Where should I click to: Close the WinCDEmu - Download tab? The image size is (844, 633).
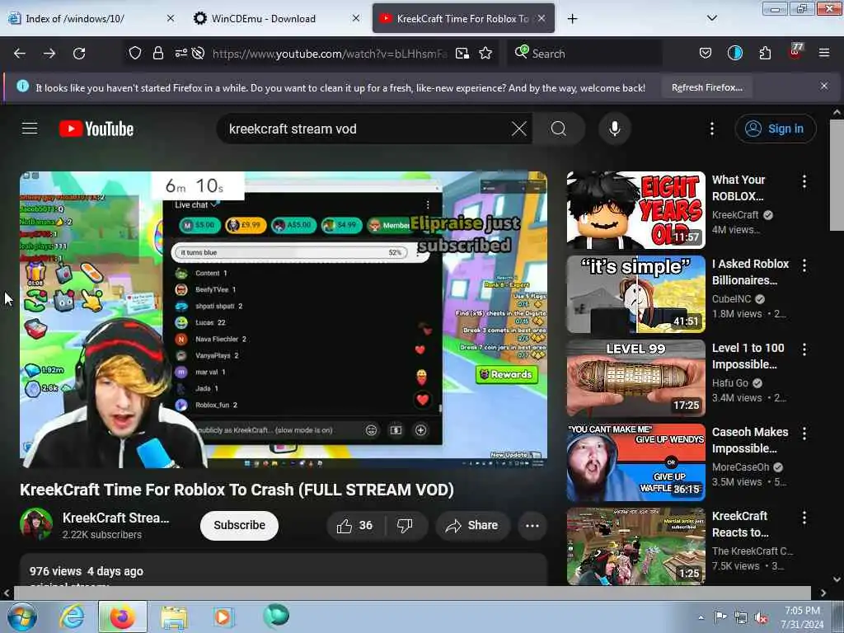pyautogui.click(x=356, y=18)
